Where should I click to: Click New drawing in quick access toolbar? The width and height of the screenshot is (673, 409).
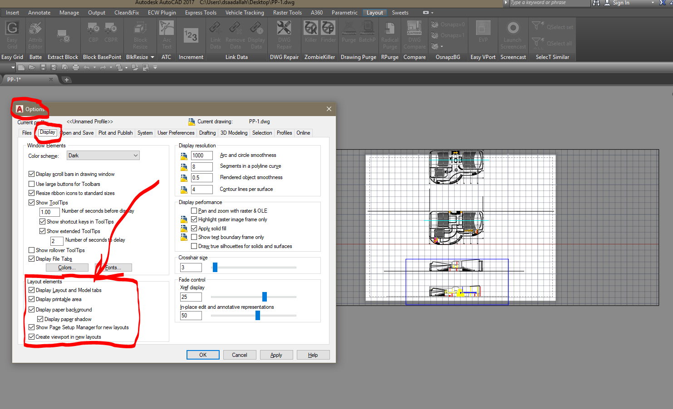click(21, 68)
